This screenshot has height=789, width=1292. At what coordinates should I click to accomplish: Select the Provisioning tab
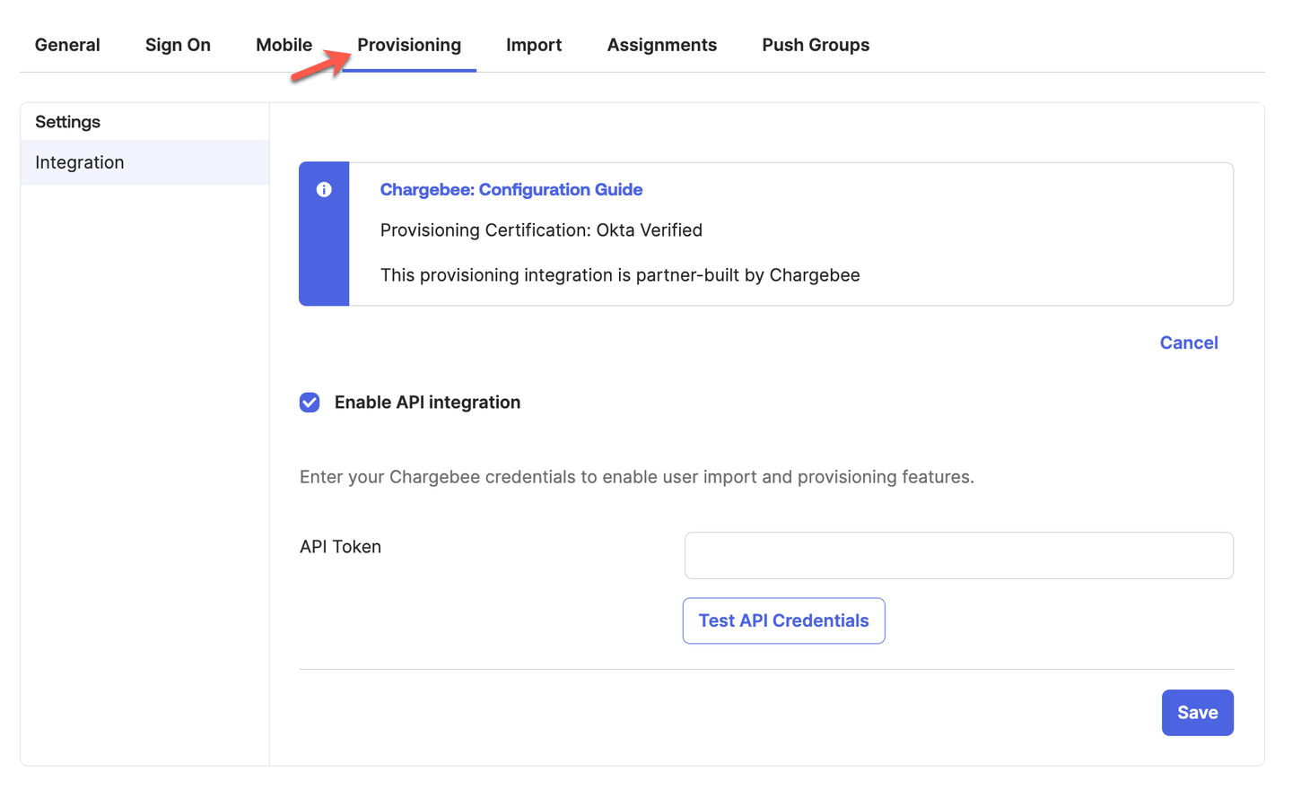[x=409, y=45]
